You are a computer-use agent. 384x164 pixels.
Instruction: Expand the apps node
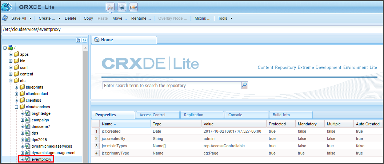11,54
